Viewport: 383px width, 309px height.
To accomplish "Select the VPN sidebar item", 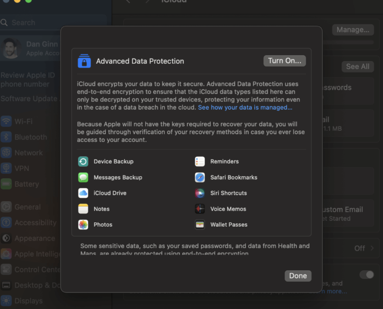I will tap(22, 168).
